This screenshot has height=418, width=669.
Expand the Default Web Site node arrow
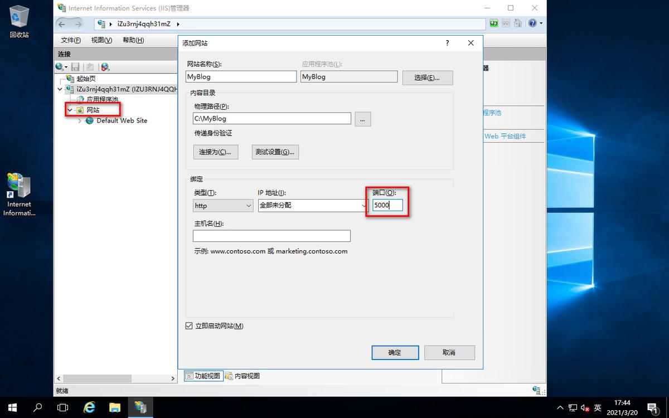[80, 120]
